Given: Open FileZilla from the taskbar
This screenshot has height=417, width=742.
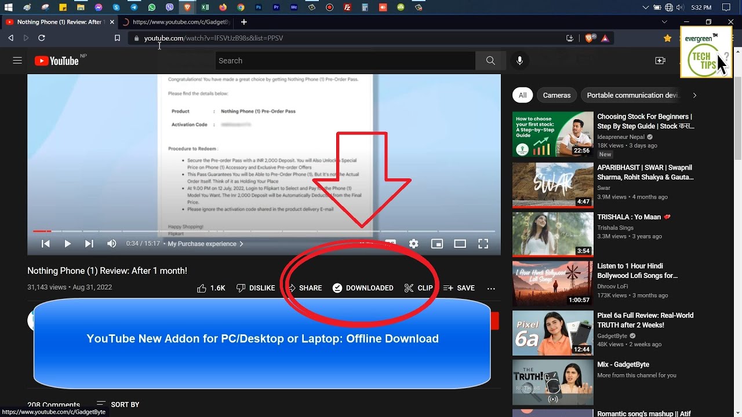Looking at the screenshot, I should [347, 8].
